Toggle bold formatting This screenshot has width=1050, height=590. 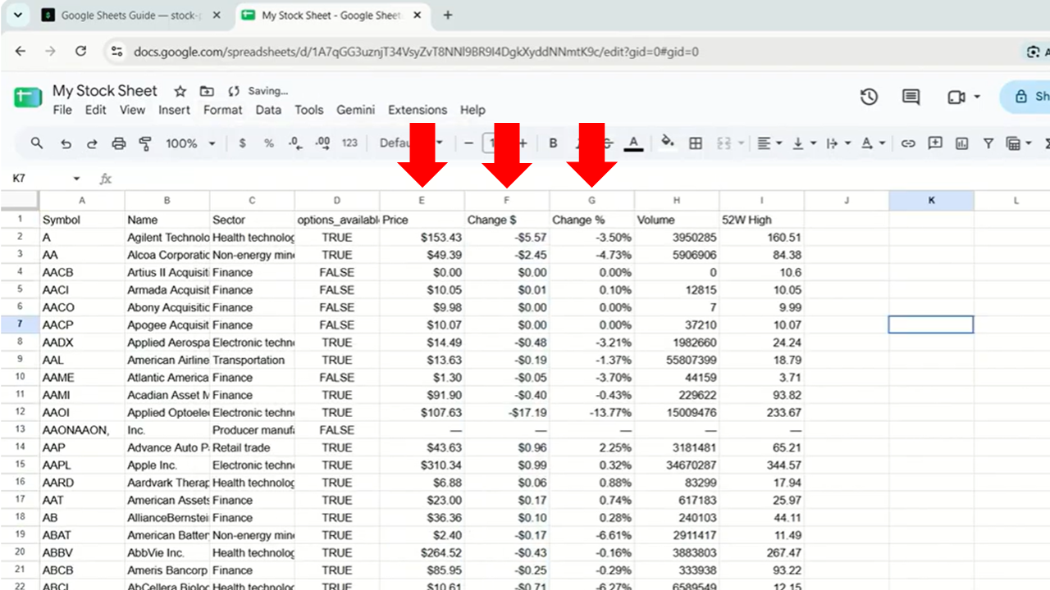click(553, 143)
